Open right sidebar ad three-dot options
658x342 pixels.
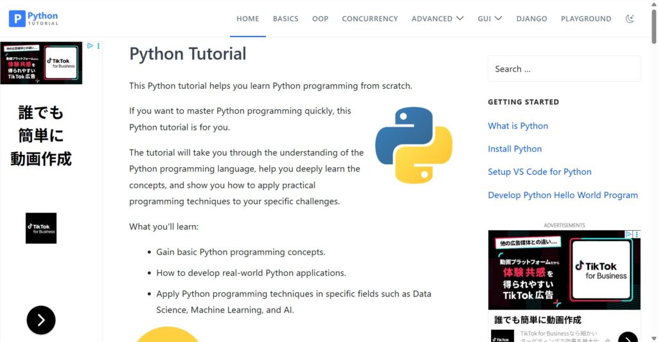tap(637, 234)
